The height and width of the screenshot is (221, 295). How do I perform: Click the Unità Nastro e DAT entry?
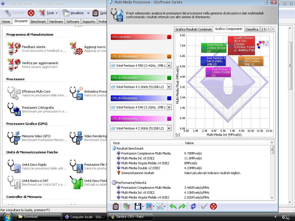[35, 181]
